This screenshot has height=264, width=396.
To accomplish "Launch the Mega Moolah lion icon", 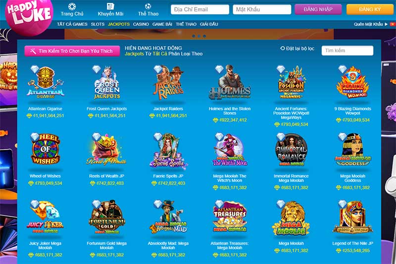I will point(291,218).
